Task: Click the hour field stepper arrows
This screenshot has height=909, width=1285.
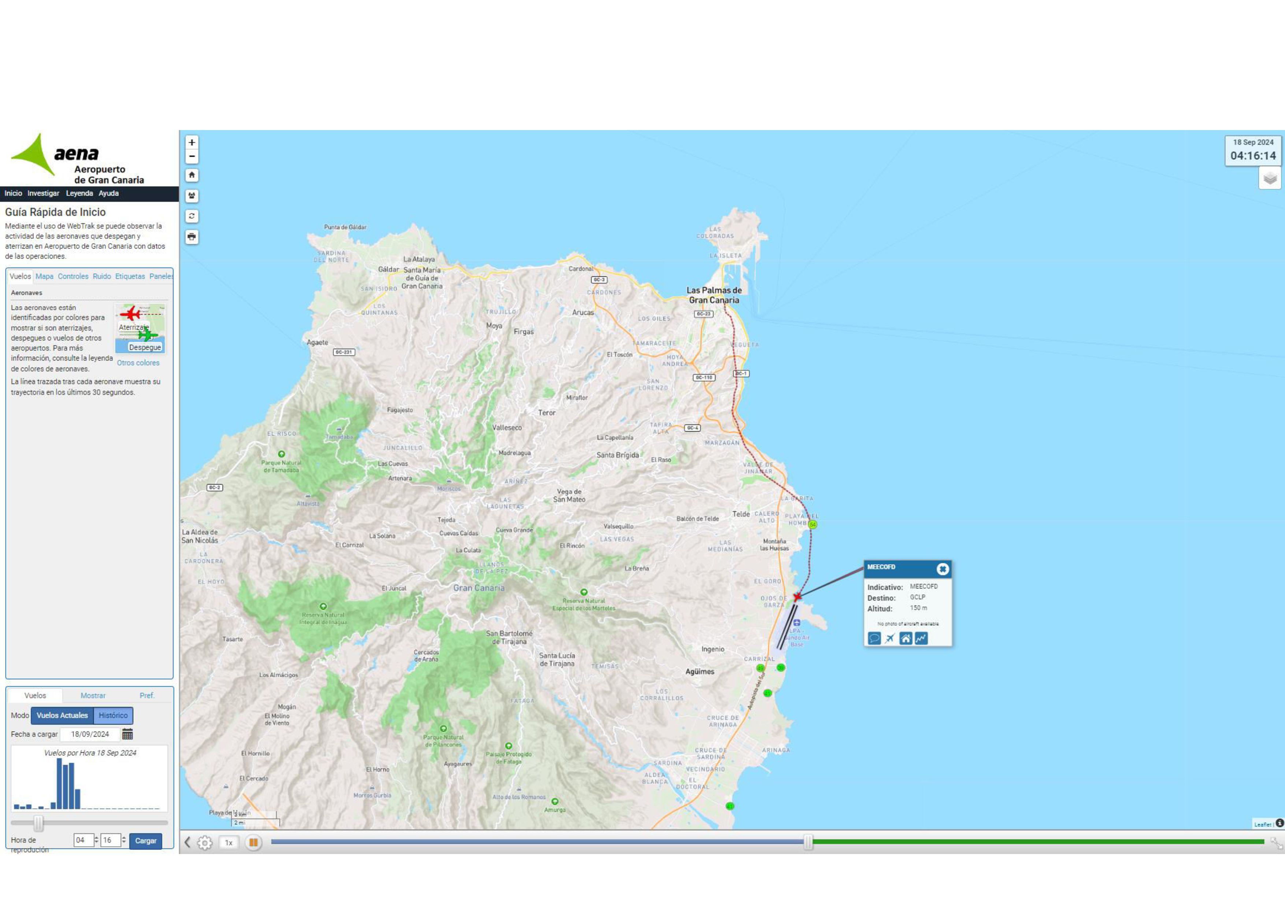Action: point(96,840)
